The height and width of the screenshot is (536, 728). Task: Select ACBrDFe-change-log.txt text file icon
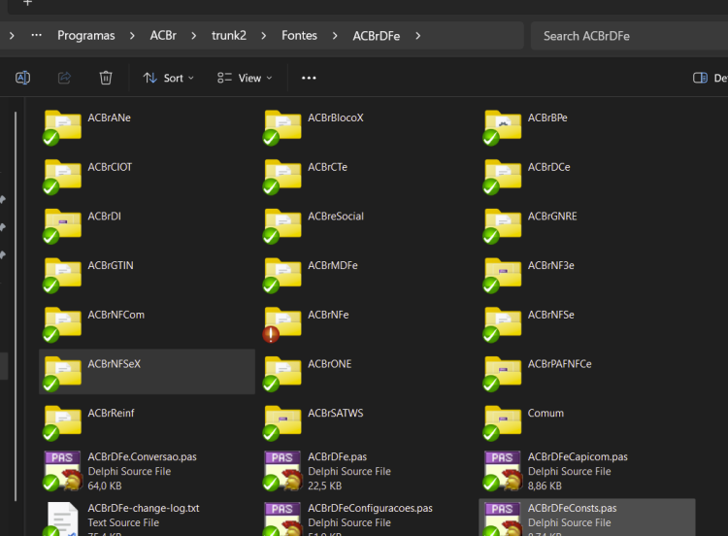[62, 519]
